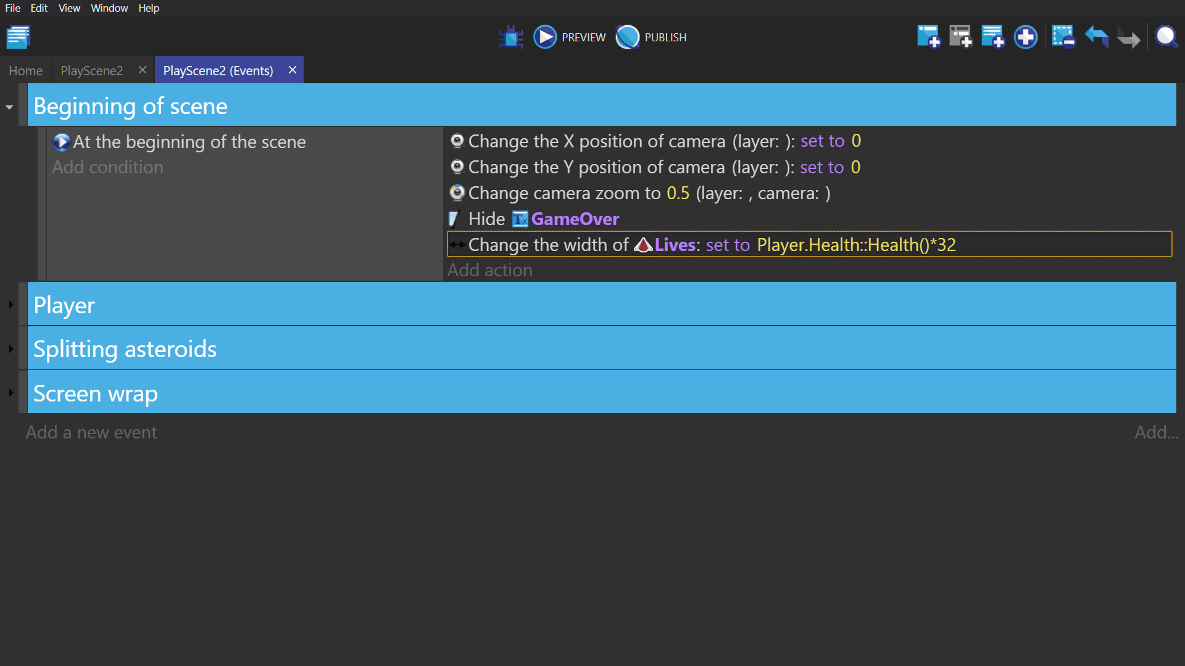Collapse the Beginning of scene group
The height and width of the screenshot is (666, 1185).
coord(9,107)
